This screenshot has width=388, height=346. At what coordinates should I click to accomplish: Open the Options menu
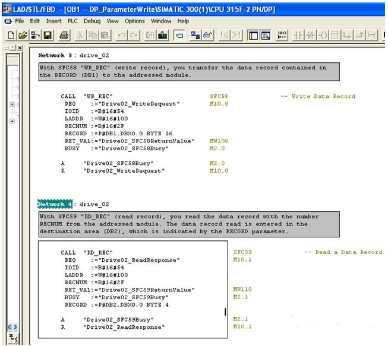click(135, 21)
